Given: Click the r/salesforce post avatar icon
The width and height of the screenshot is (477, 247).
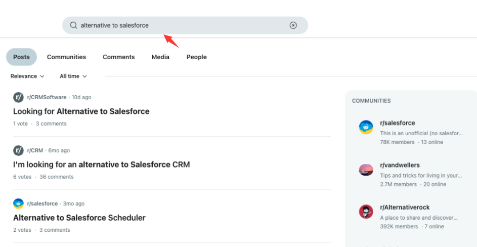Looking at the screenshot, I should point(18,203).
